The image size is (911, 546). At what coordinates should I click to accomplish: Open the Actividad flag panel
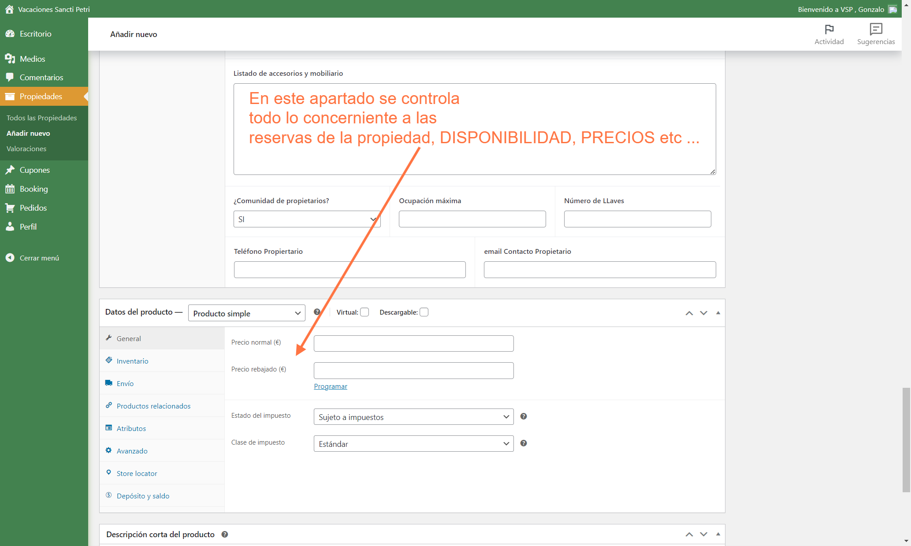pos(829,34)
